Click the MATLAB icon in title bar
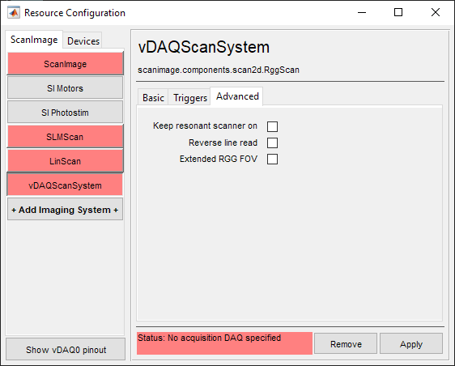 click(14, 13)
